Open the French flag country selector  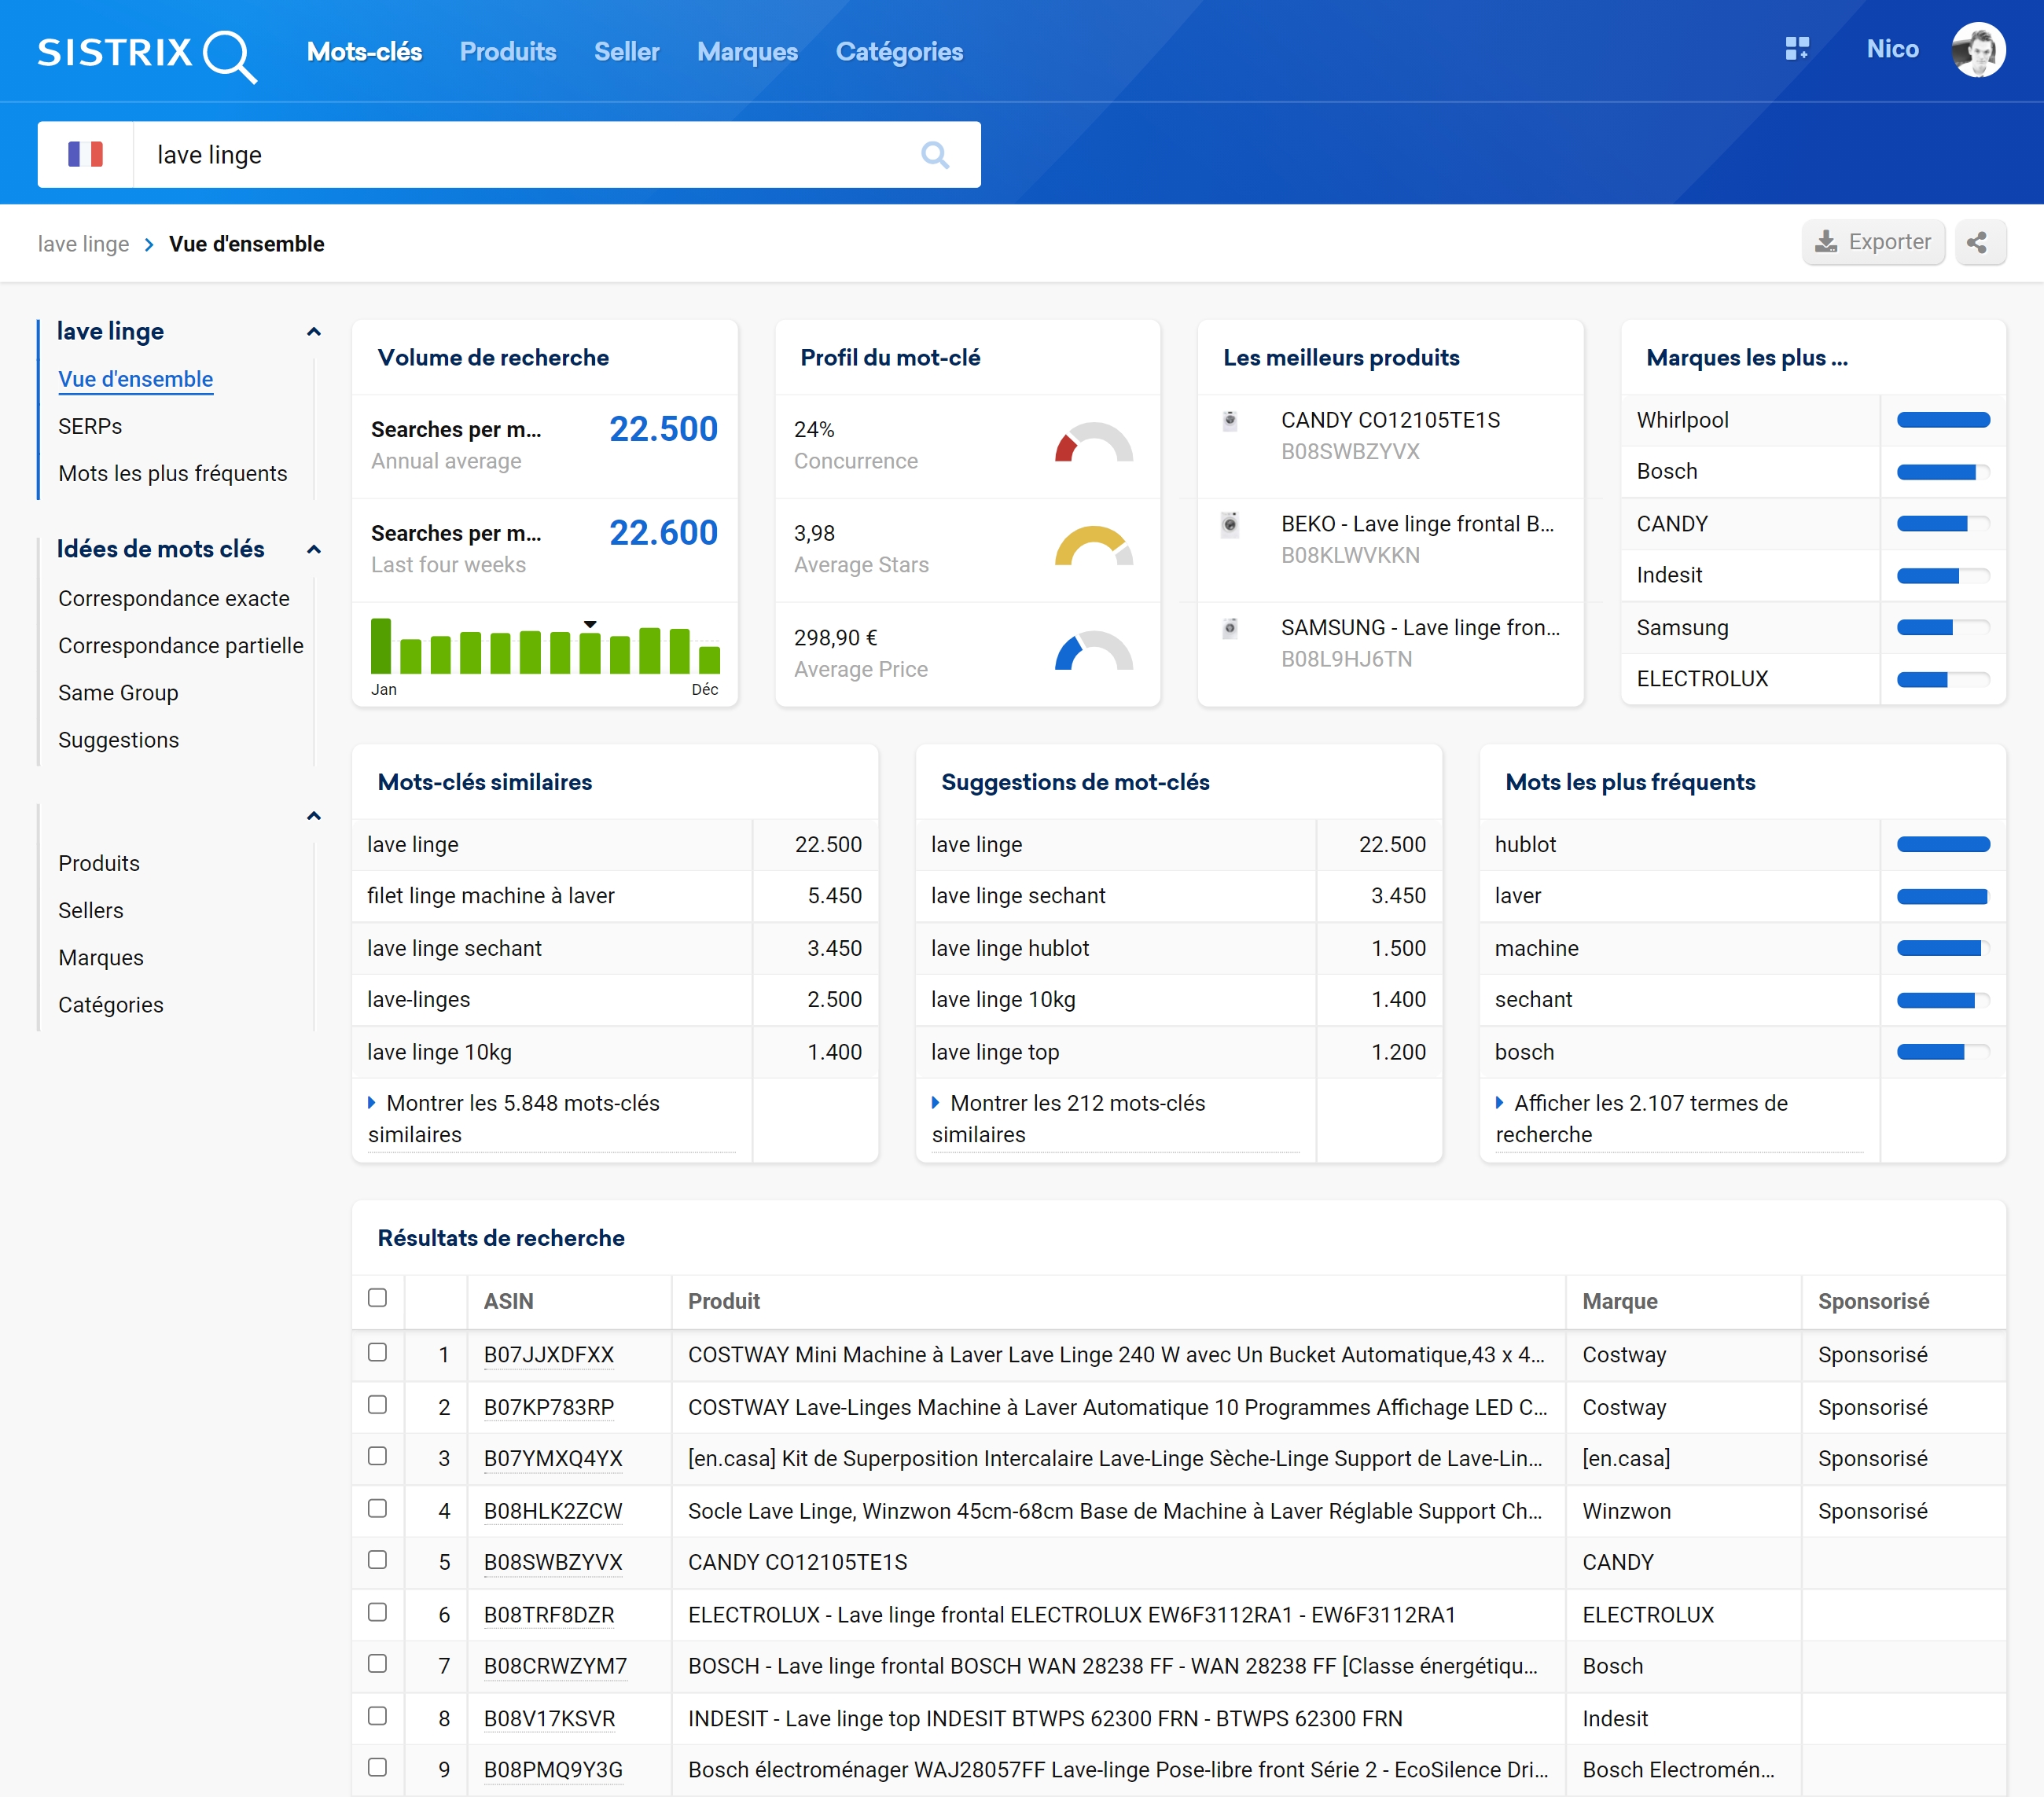coord(85,154)
